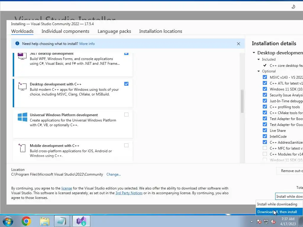Open the More info link
This screenshot has width=303, height=227.
[87, 44]
